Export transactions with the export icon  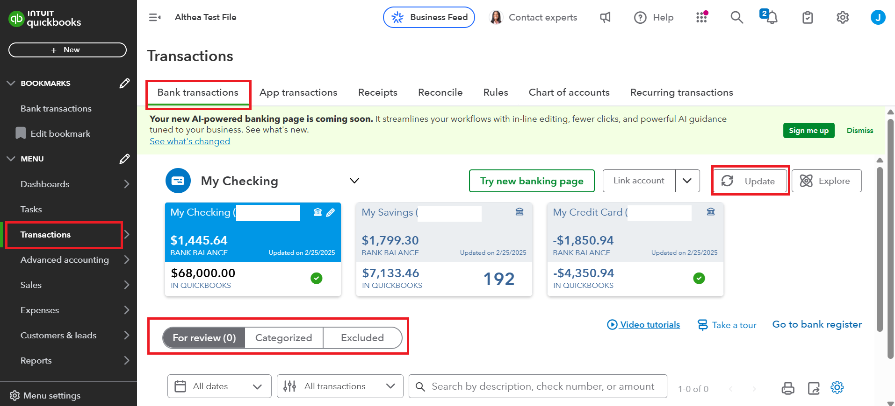point(814,388)
